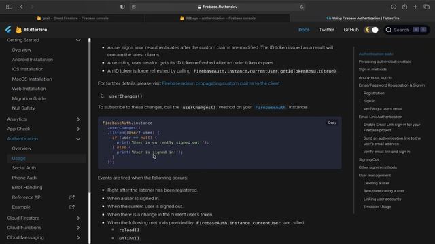The height and width of the screenshot is (244, 435).
Task: Click the share icon in the Safari toolbar
Action: [405, 7]
